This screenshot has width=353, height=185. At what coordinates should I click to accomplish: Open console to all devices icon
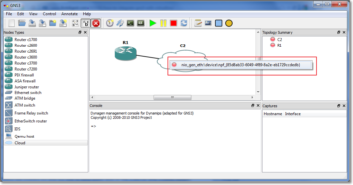click(130, 23)
